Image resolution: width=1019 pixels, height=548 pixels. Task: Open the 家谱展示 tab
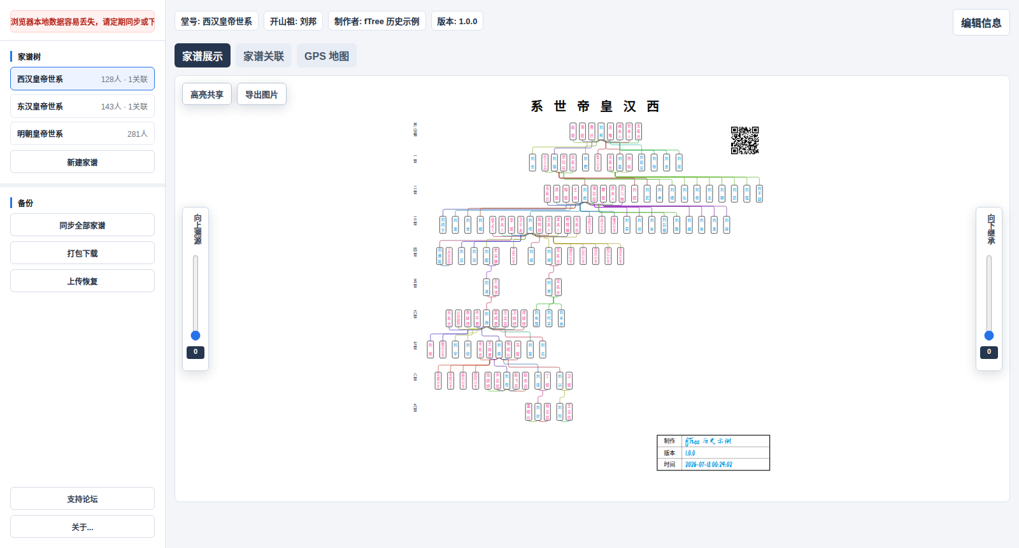[x=203, y=56]
